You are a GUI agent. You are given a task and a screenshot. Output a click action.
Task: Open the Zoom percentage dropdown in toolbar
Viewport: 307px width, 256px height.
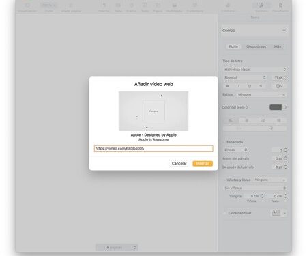coord(48,5)
